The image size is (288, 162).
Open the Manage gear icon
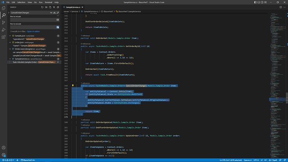click(x=3, y=155)
